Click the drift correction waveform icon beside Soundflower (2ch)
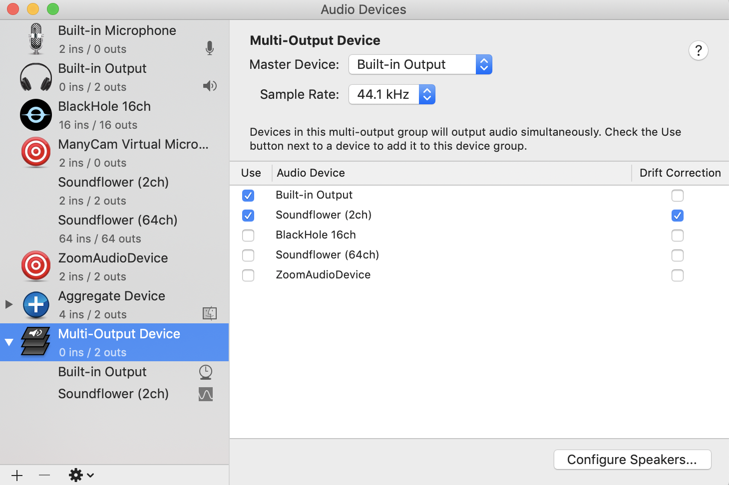Screen dimensions: 729x485 206,394
